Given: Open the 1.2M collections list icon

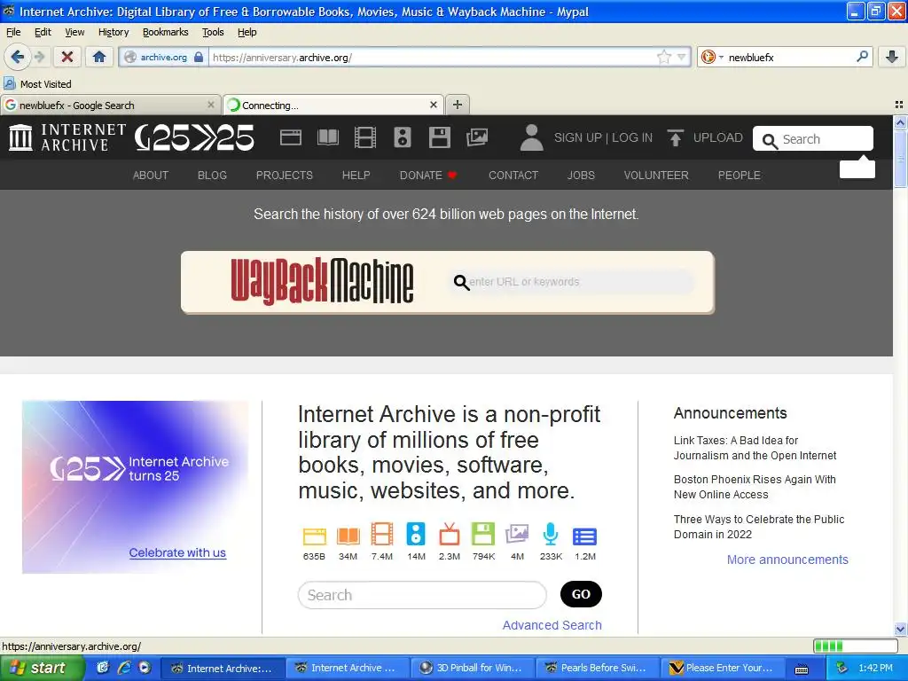Looking at the screenshot, I should (x=585, y=536).
